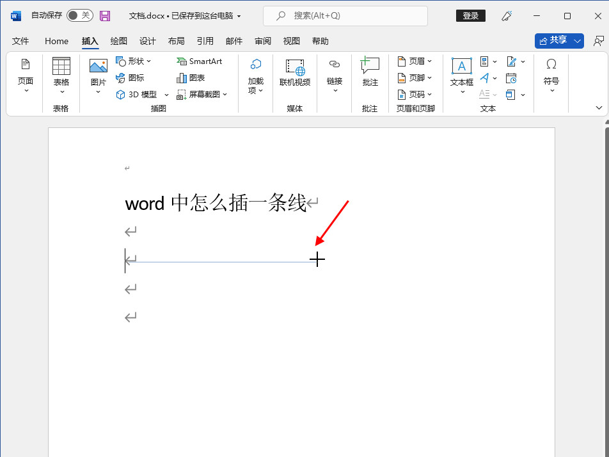Open the 页面 pages dropdown
The height and width of the screenshot is (457, 609).
click(26, 77)
